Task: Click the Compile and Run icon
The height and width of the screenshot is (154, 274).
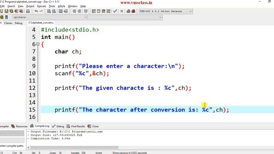Action: click(104, 11)
